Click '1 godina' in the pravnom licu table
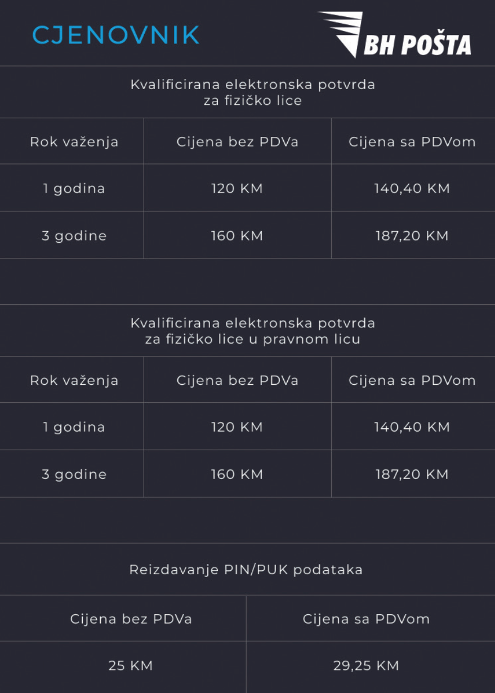The width and height of the screenshot is (495, 693). point(74,427)
